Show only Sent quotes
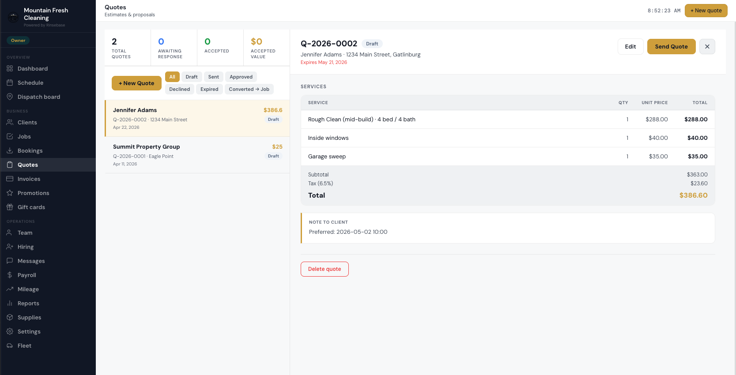 214,77
